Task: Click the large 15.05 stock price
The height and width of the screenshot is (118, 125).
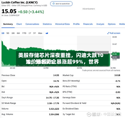Action: pyautogui.click(x=9, y=11)
